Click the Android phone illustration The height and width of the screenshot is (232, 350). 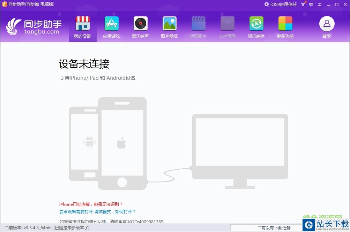tap(83, 144)
